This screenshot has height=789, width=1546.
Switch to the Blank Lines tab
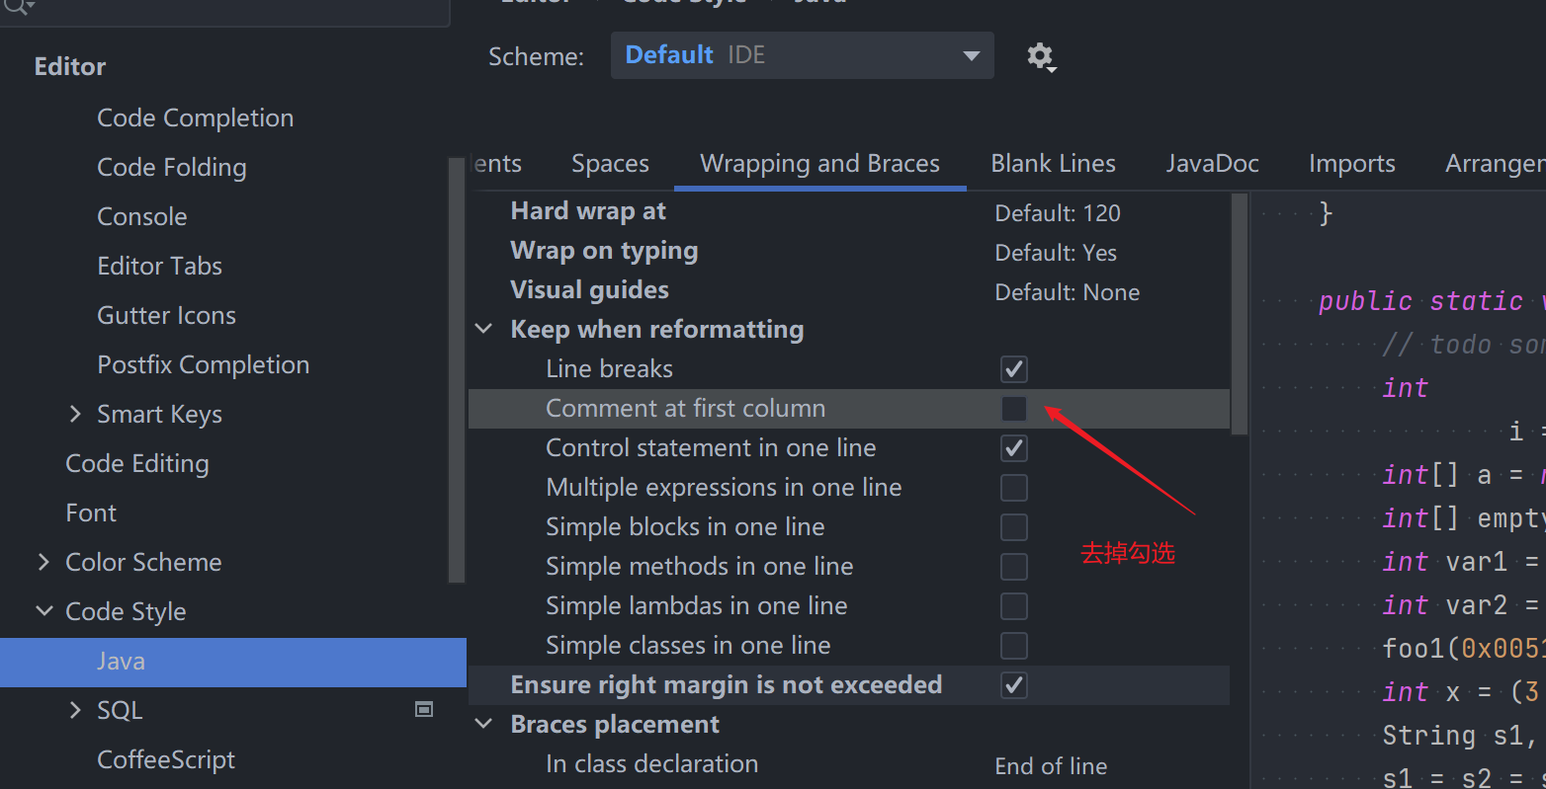point(1053,164)
